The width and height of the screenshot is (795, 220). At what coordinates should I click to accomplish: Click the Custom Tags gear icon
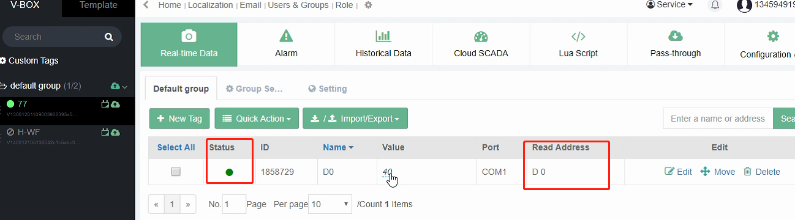point(3,61)
